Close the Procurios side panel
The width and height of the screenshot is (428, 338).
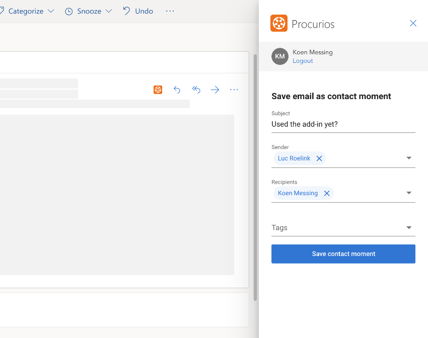pyautogui.click(x=413, y=24)
